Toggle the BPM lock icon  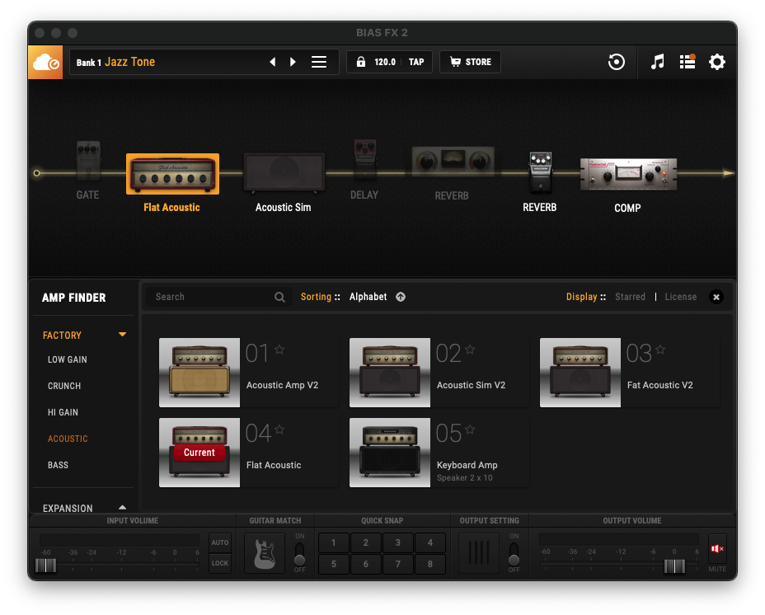(361, 62)
